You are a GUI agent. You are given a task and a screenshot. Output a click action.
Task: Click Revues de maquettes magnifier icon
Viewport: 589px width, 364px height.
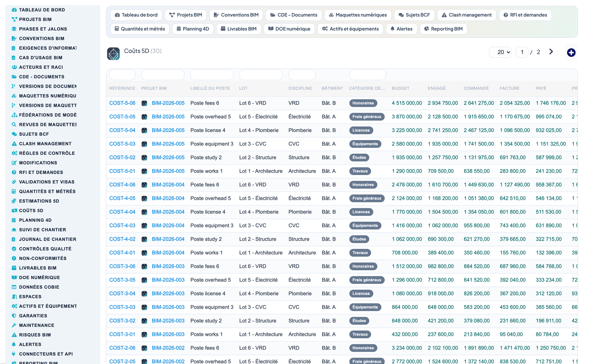(14, 125)
